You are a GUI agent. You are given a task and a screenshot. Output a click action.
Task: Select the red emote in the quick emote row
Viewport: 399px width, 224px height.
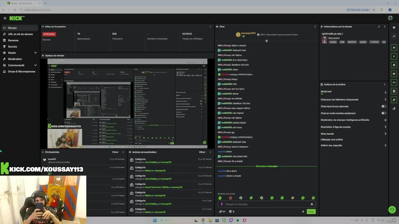point(230,198)
